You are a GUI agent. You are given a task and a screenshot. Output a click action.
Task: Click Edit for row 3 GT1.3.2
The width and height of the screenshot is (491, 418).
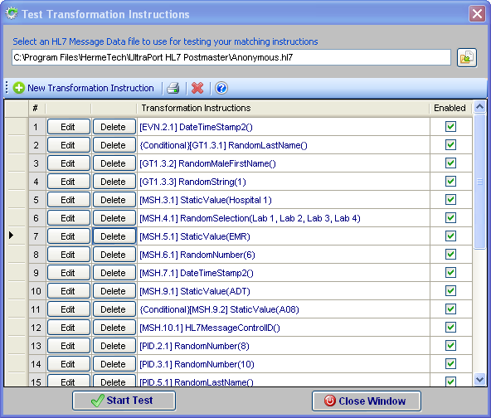tap(69, 163)
